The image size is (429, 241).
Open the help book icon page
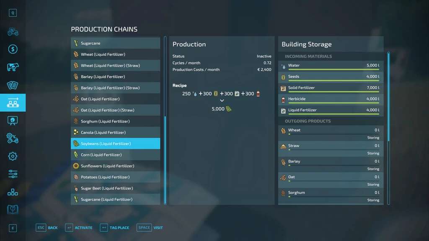pos(13,209)
